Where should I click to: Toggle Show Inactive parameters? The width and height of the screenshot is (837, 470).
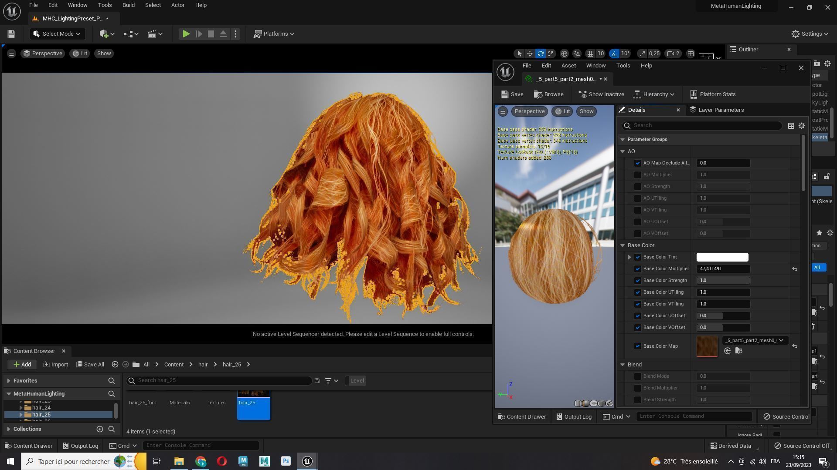pos(601,94)
